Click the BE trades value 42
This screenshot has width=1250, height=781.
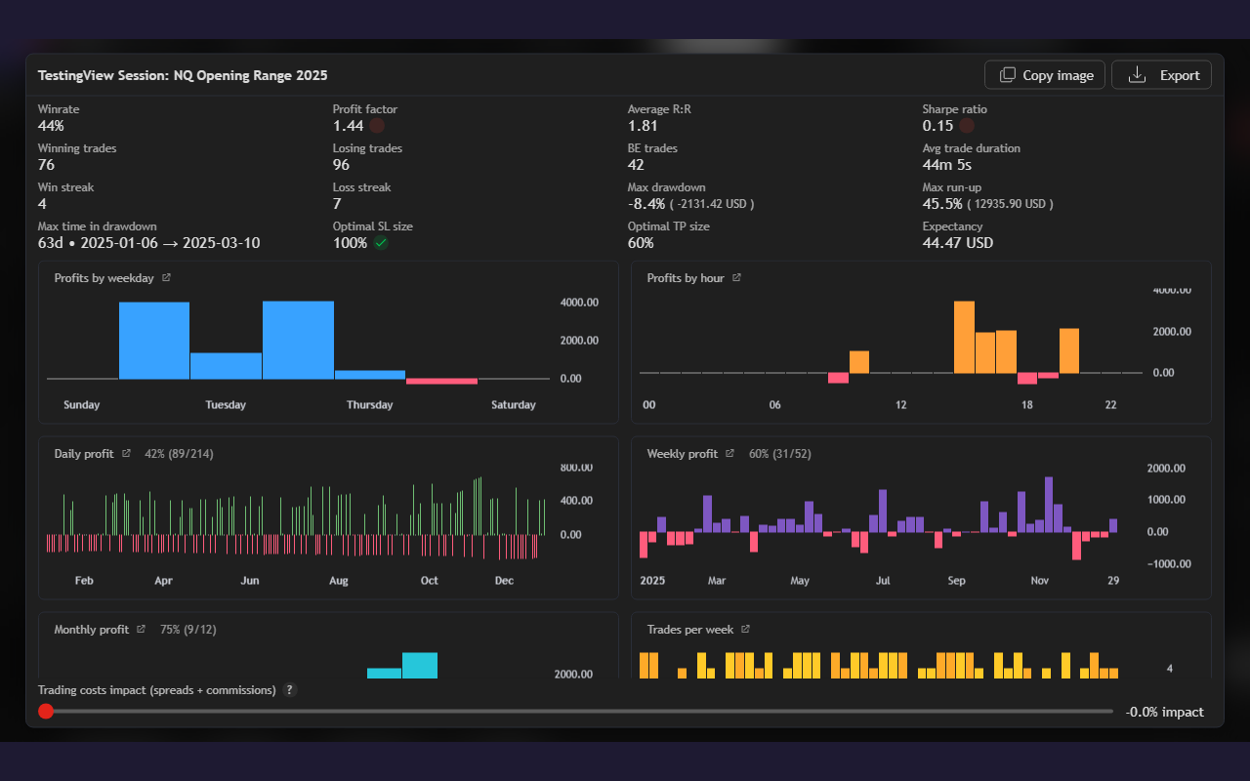[x=636, y=165]
